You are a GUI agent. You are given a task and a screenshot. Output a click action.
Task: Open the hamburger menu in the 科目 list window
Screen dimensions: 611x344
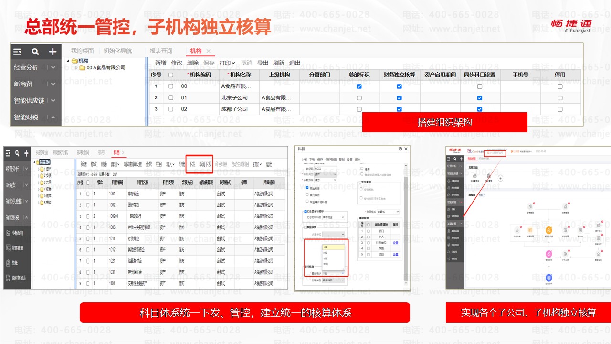(x=8, y=153)
